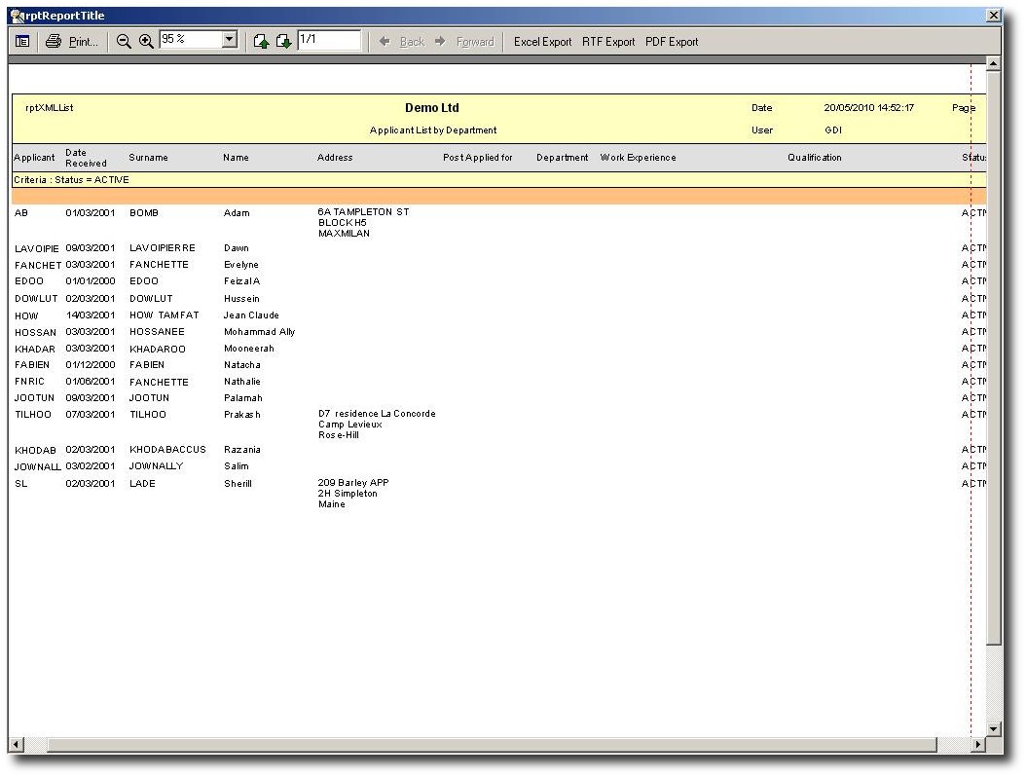Click the vertical scrollbar down arrow
The width and height of the screenshot is (1026, 777).
(x=993, y=728)
